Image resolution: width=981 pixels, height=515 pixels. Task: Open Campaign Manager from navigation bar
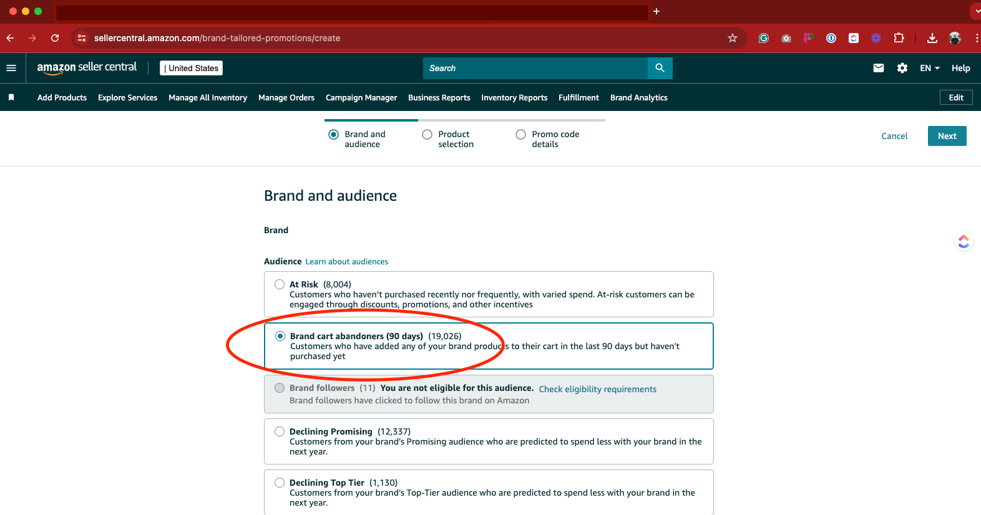361,97
